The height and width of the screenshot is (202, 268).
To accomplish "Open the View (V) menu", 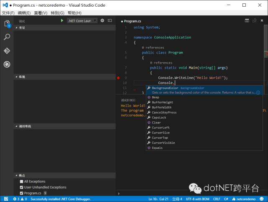I will click(x=41, y=13).
